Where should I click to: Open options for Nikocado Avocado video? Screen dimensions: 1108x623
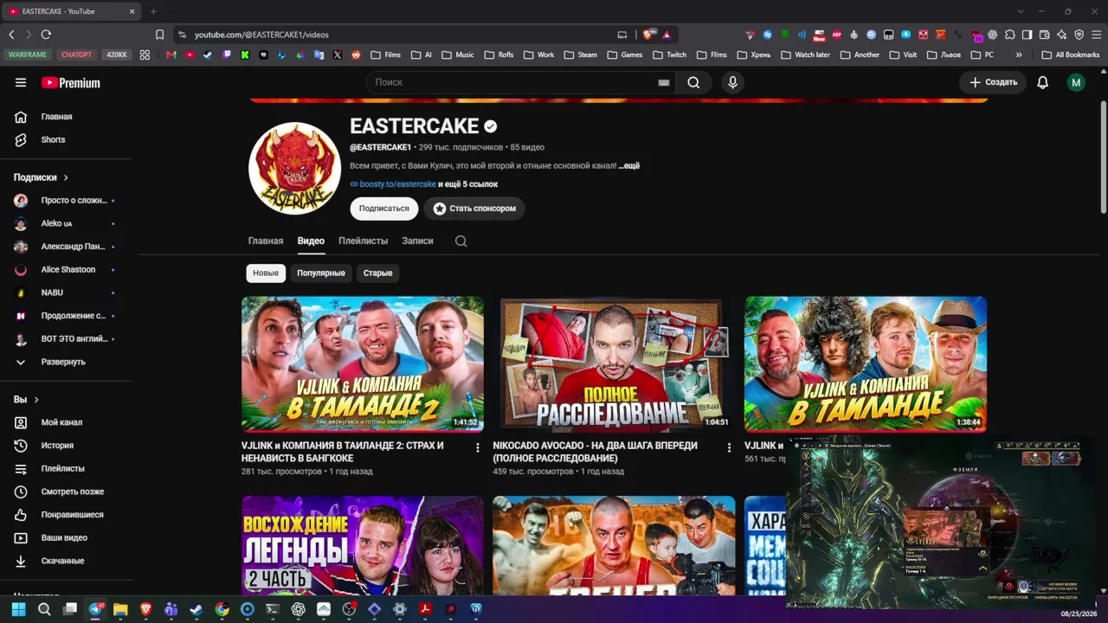pos(729,447)
